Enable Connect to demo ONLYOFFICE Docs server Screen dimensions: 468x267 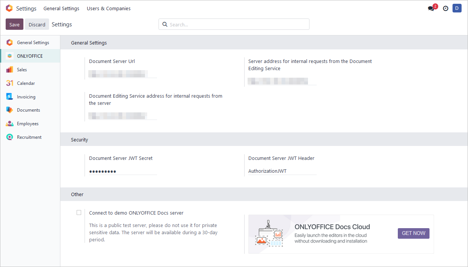pos(79,212)
